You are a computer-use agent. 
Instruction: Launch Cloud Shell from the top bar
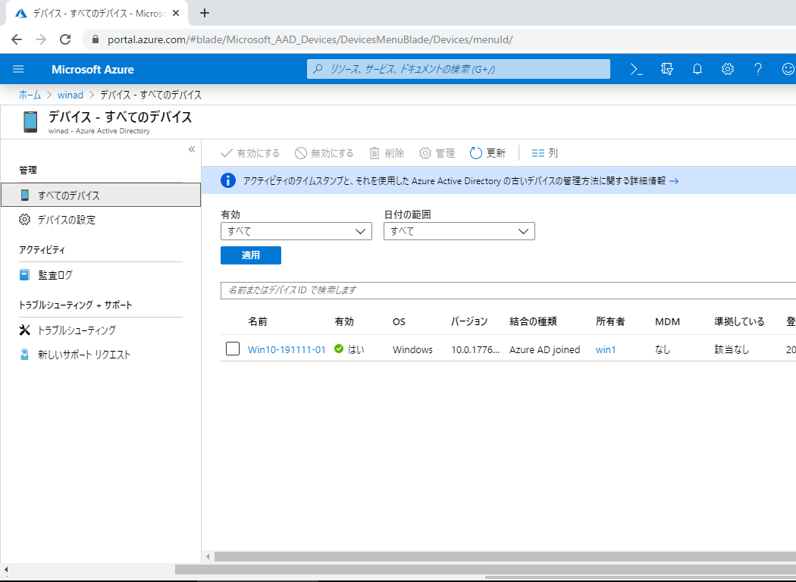636,69
